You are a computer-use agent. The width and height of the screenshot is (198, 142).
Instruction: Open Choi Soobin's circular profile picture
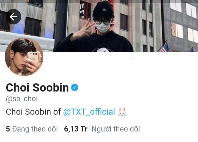tap(24, 57)
